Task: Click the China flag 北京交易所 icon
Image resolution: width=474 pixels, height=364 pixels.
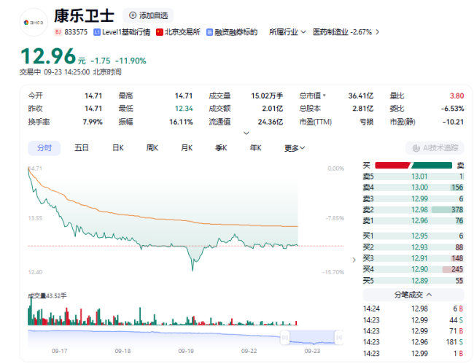Action: 159,32
